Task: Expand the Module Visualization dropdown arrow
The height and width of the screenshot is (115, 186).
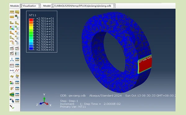Action: tap(39, 6)
